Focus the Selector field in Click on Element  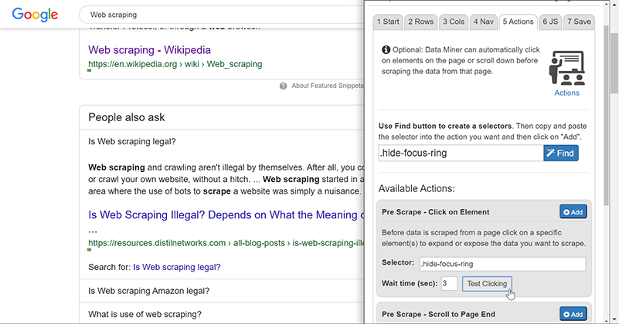point(502,264)
